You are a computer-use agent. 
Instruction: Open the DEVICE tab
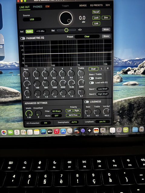click(83, 5)
